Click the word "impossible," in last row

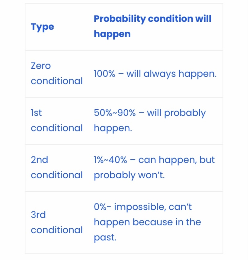pos(140,207)
